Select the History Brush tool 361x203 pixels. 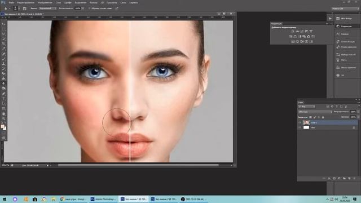[x=3, y=69]
